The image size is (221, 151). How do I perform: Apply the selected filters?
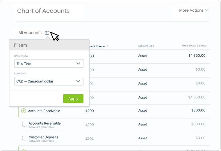coord(73,99)
